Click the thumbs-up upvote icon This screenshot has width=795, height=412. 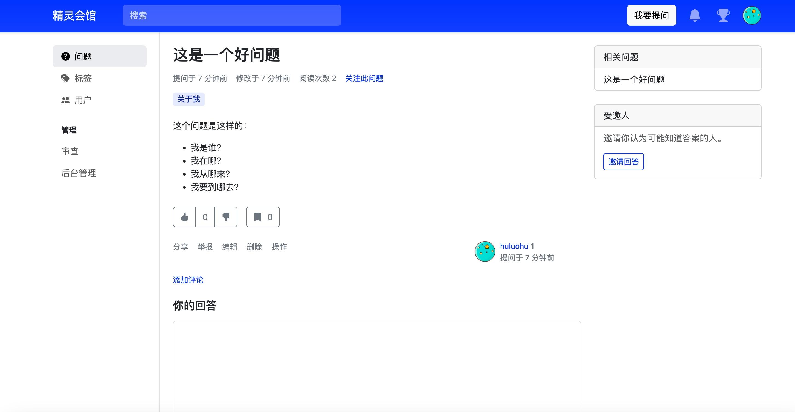(x=184, y=217)
